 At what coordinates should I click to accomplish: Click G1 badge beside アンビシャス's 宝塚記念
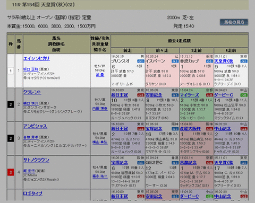(x=175, y=129)
